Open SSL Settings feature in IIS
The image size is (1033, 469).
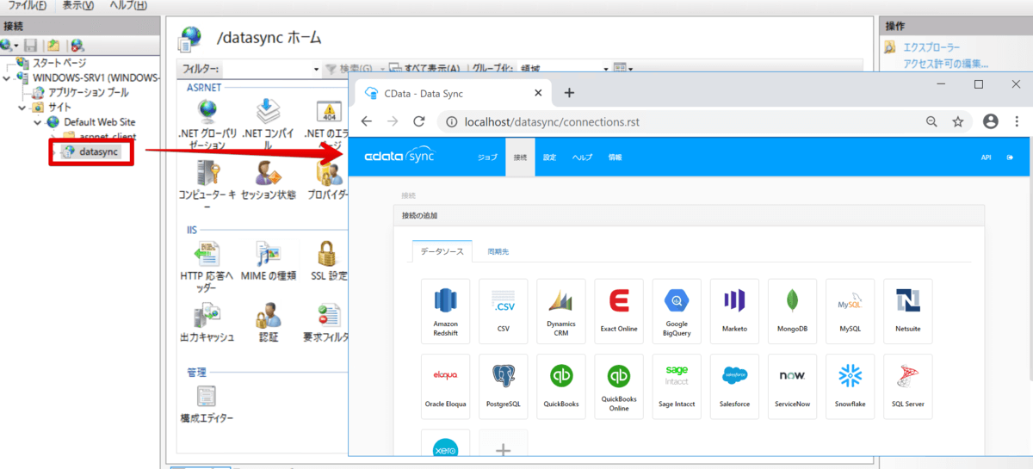coord(327,261)
